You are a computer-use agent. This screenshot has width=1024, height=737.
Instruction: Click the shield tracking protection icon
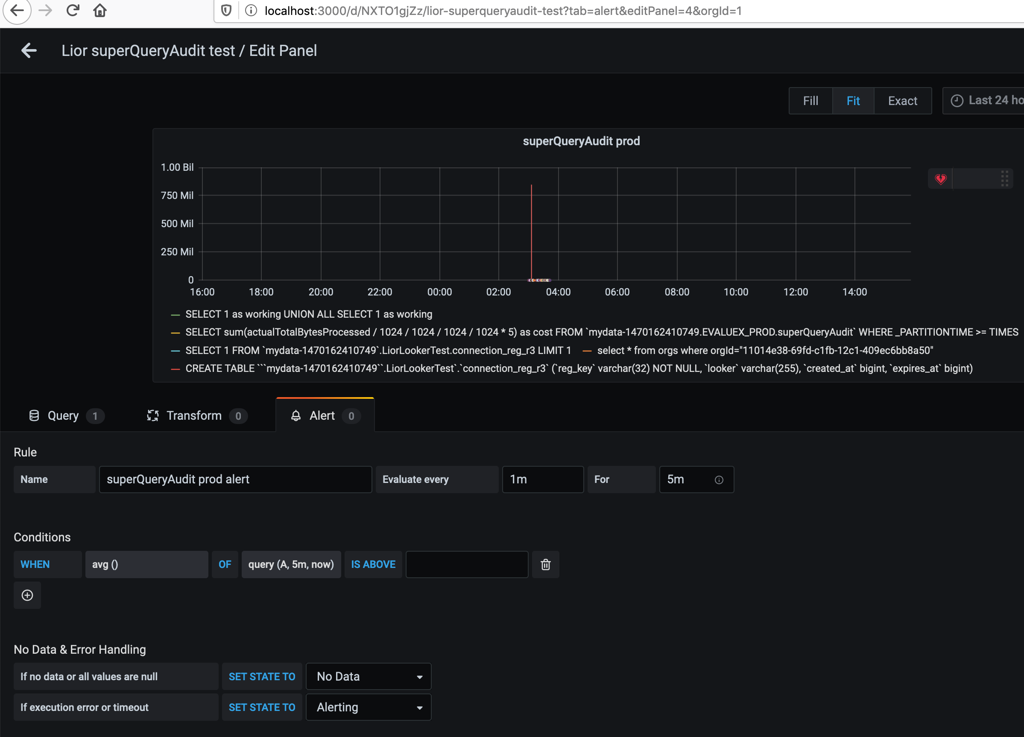tap(226, 10)
